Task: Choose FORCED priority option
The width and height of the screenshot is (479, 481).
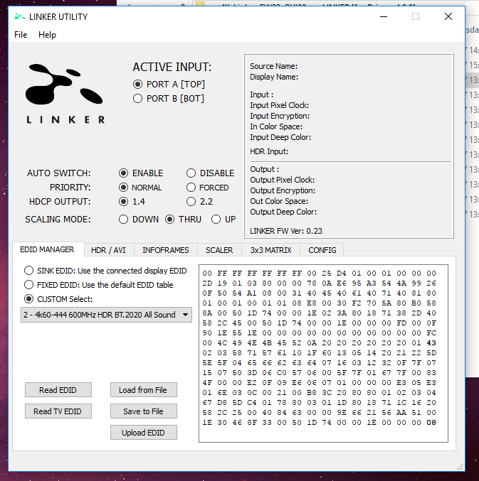Action: click(191, 188)
